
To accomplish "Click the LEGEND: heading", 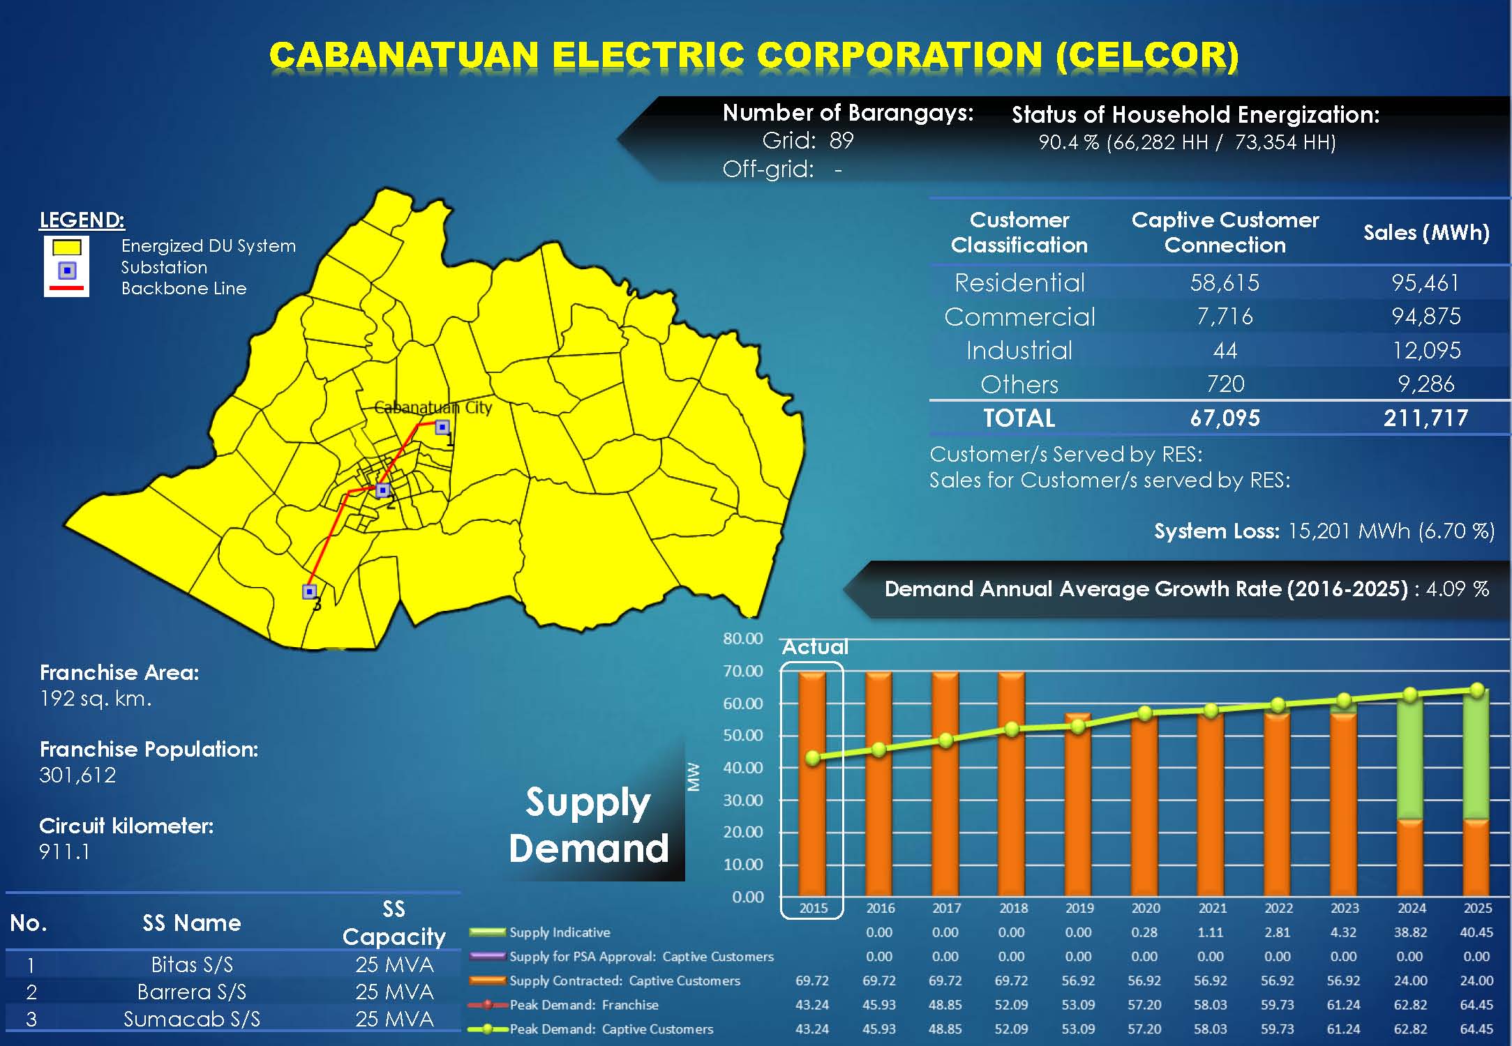I will 82,220.
